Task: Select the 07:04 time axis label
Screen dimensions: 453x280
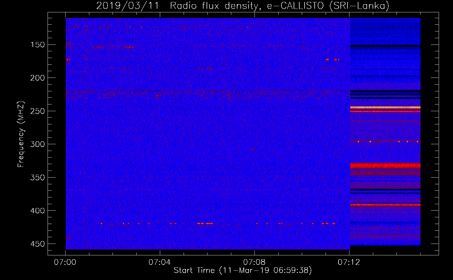Action: tap(160, 262)
